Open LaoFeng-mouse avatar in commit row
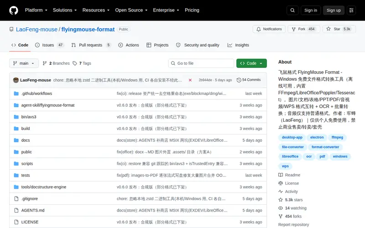 pos(16,80)
